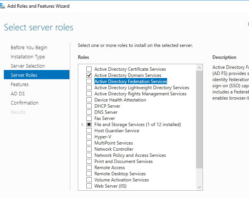
Task: Go to the Before You Begin step
Action: [29, 48]
